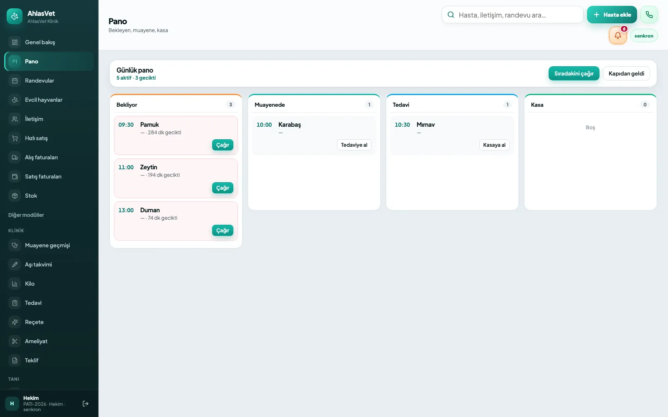This screenshot has width=668, height=417.
Task: Click the Reçete sparkle icon
Action: pos(15,322)
